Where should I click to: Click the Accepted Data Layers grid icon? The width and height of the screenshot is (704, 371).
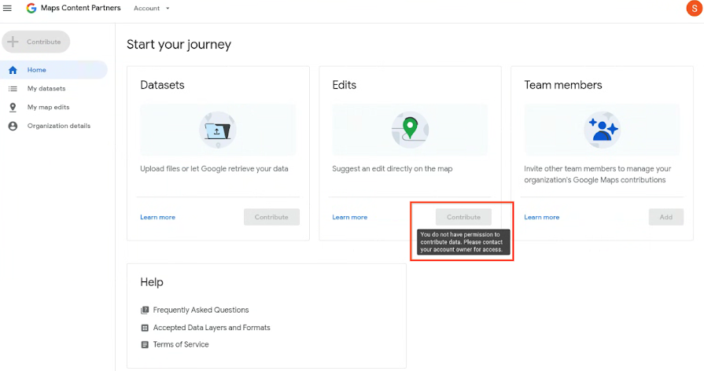pos(145,328)
